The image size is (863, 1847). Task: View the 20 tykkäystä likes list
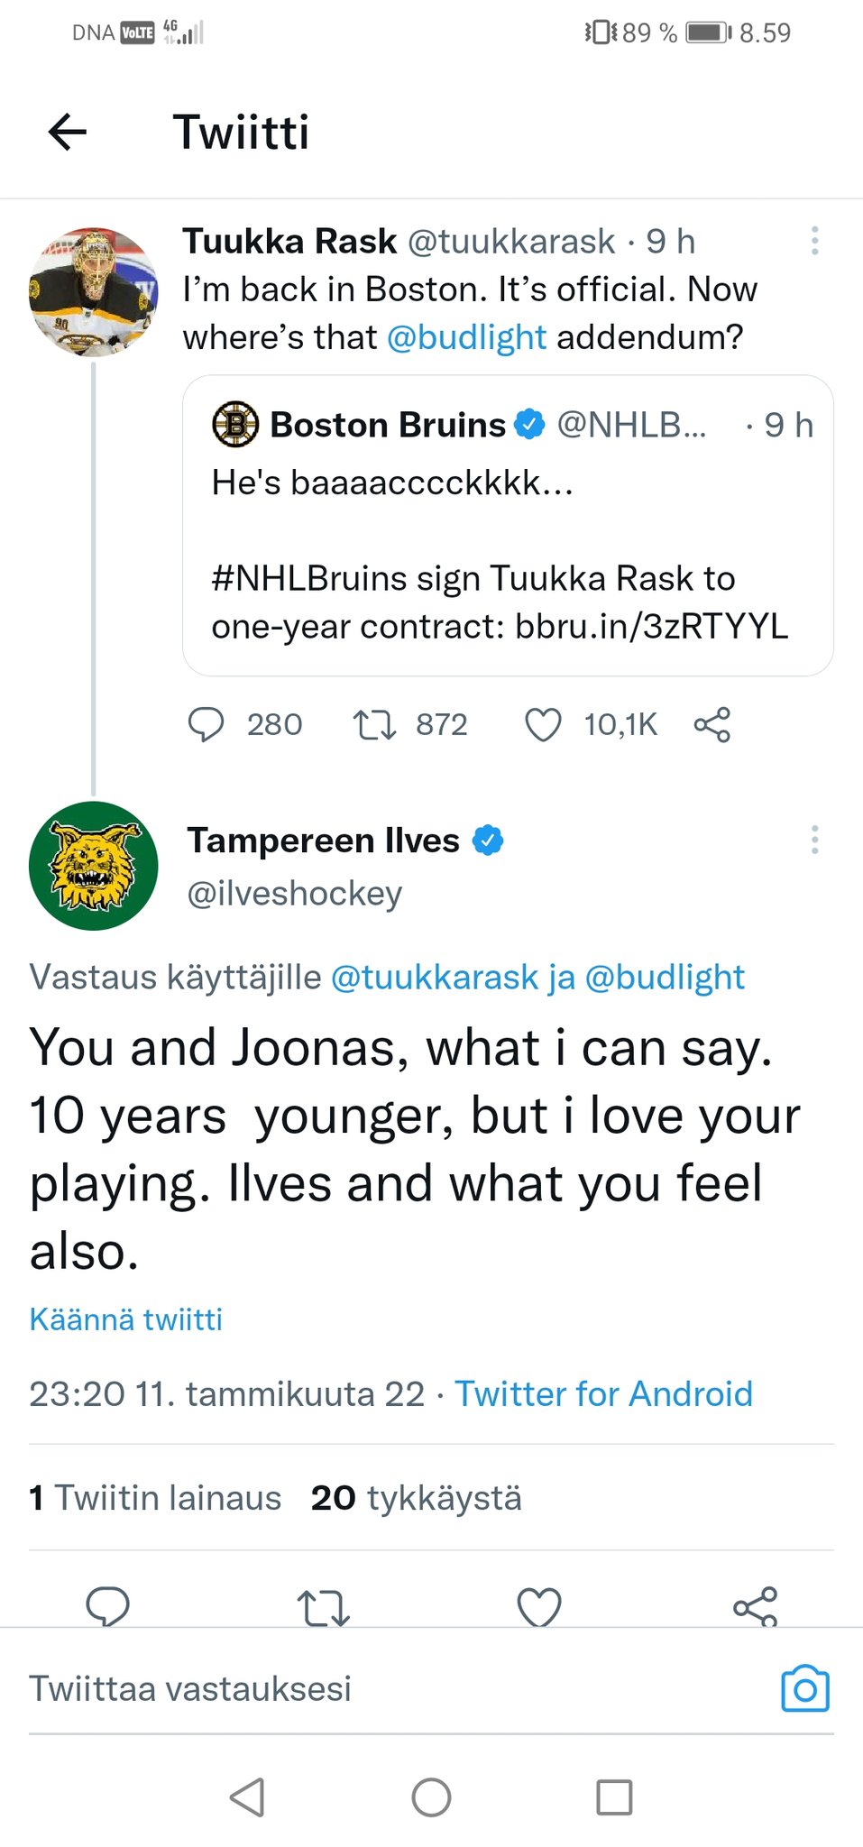pos(417,1498)
